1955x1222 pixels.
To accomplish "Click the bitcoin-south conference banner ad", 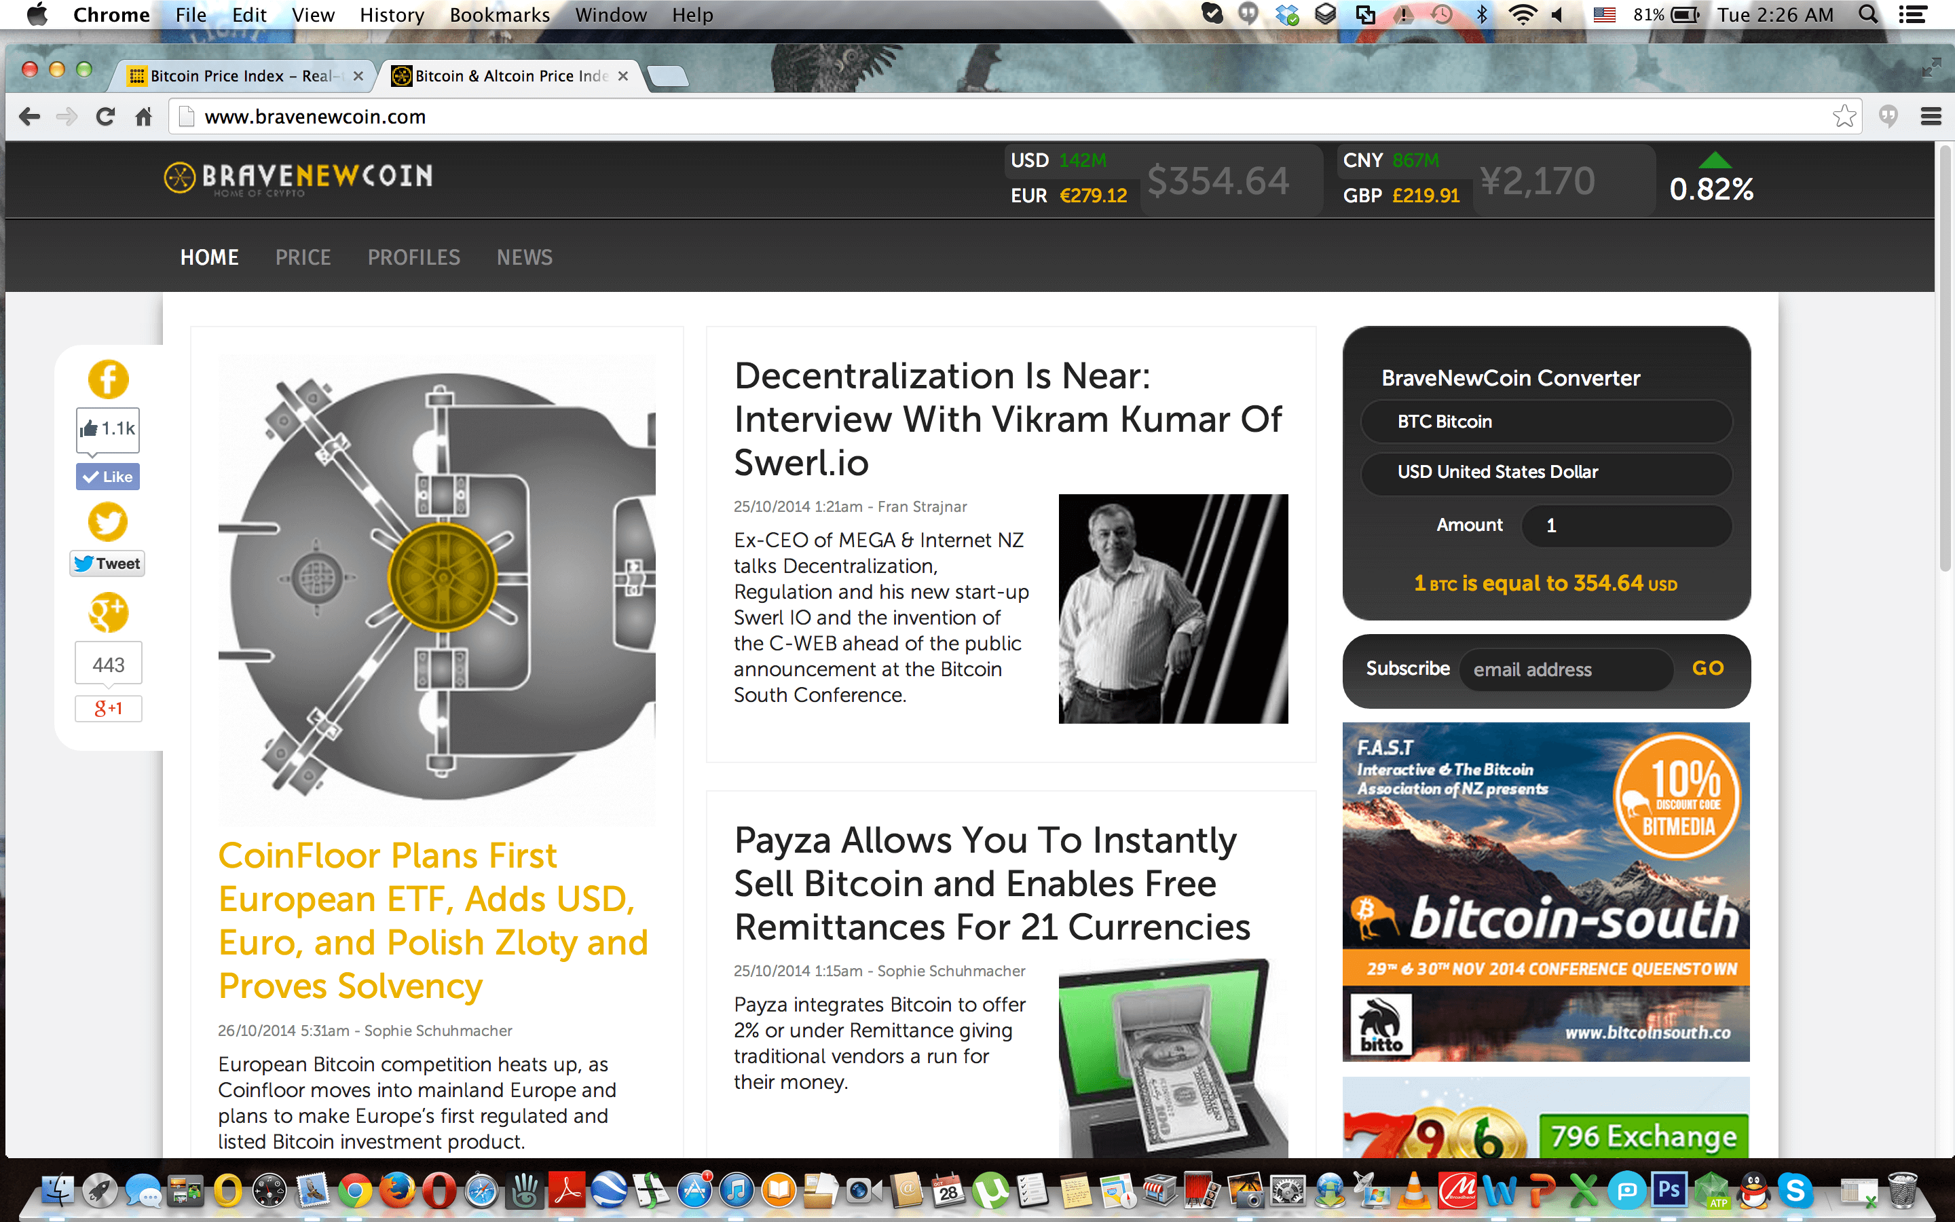I will [1546, 891].
